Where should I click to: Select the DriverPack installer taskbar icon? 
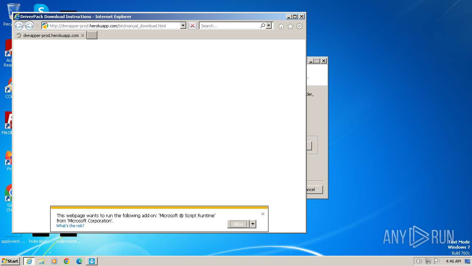[x=92, y=261]
